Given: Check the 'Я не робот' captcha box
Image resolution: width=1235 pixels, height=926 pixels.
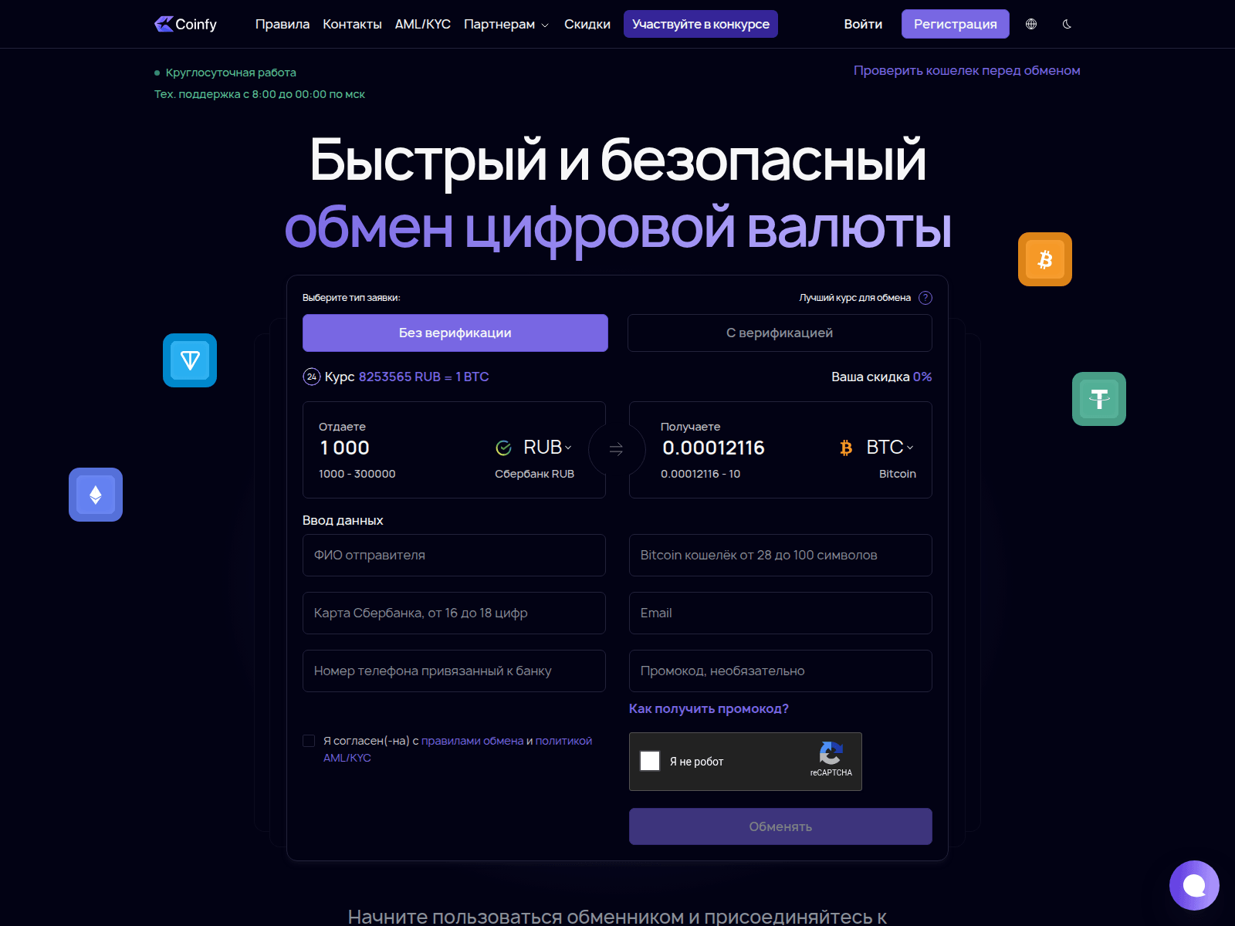Looking at the screenshot, I should 650,761.
